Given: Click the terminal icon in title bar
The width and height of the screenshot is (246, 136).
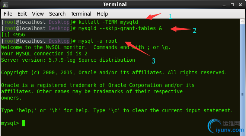Looking at the screenshot, I should tap(6, 5).
